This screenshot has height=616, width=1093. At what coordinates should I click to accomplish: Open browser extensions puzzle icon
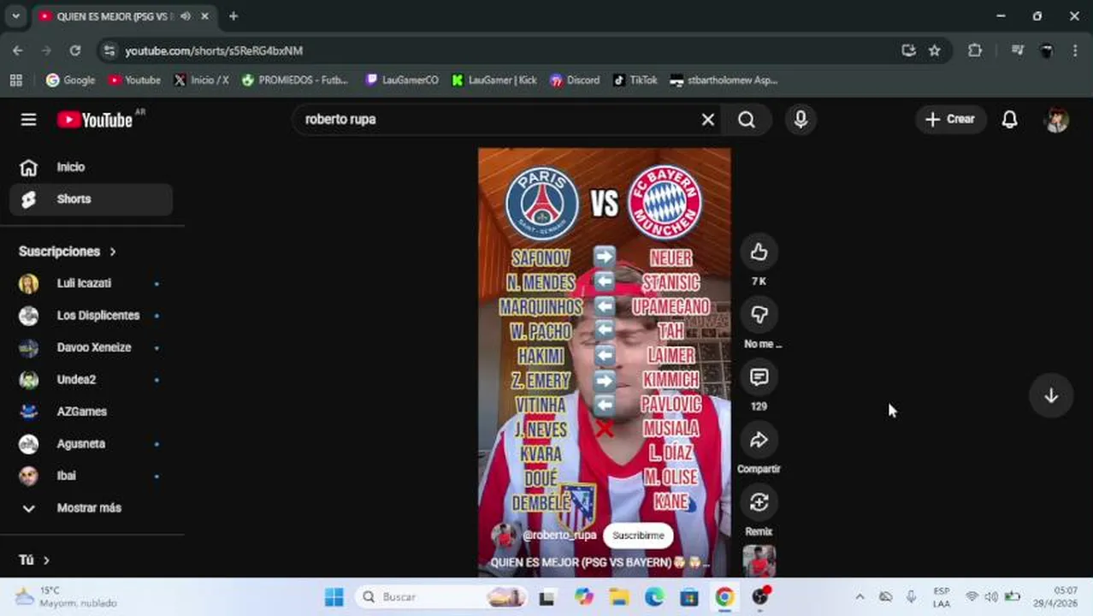975,50
